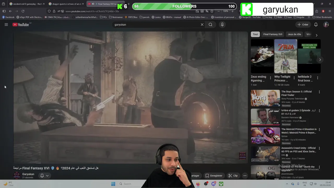The image size is (334, 188).
Task: Click the Enregistrer save button
Action: [214, 176]
